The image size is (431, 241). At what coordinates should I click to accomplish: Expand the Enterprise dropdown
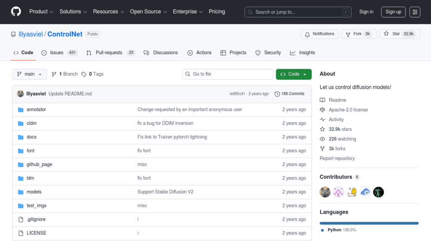[x=187, y=11]
